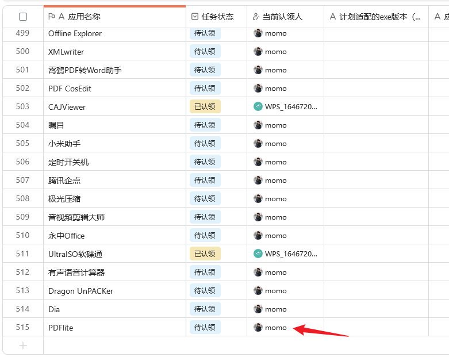449x357 pixels.
Task: Select the PDFlite cell
Action: pos(114,328)
